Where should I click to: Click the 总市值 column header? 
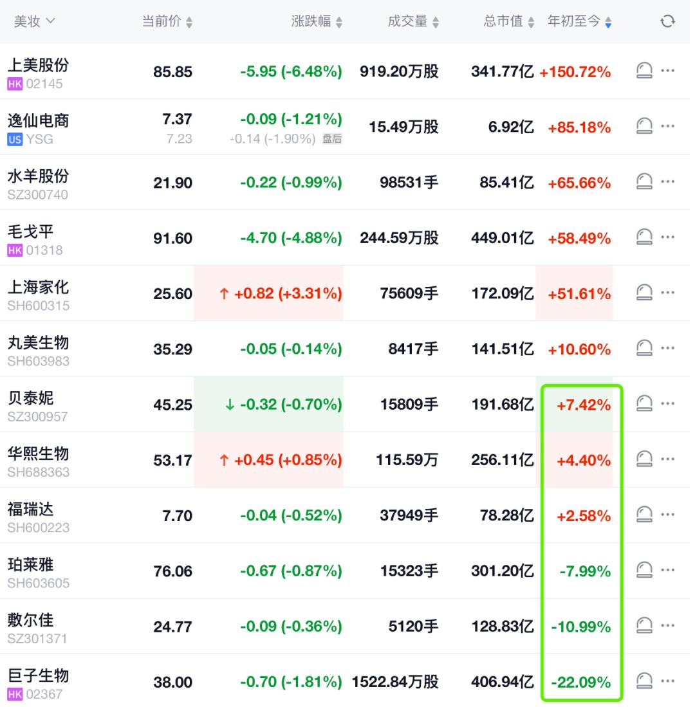(x=509, y=21)
